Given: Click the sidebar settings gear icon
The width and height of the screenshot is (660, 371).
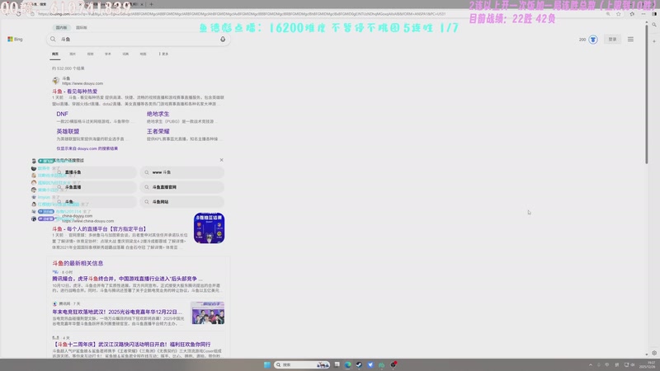Looking at the screenshot, I should pos(654,353).
